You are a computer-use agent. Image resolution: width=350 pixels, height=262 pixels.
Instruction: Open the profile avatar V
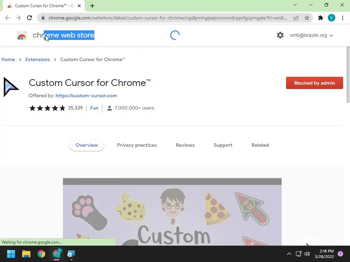tap(332, 18)
